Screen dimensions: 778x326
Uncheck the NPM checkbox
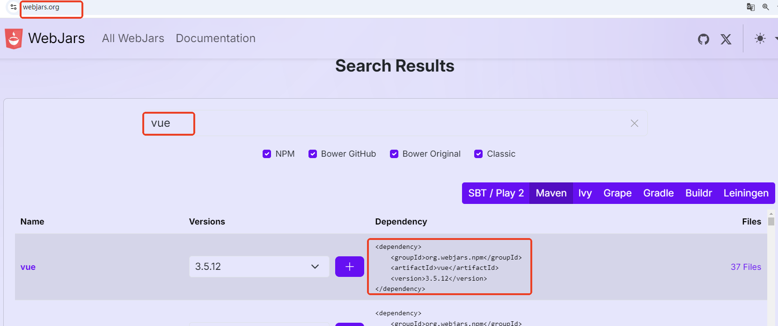(x=267, y=154)
